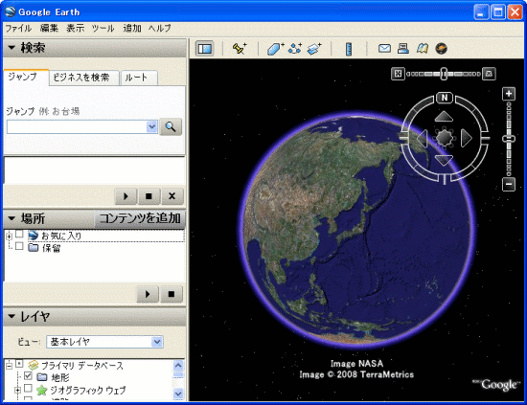
Task: Open the ビュー 基本レイヤ dropdown
Action: 156,342
